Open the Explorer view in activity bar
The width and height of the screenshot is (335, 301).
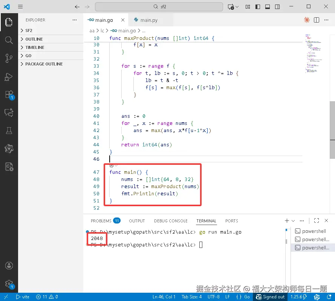point(9,22)
